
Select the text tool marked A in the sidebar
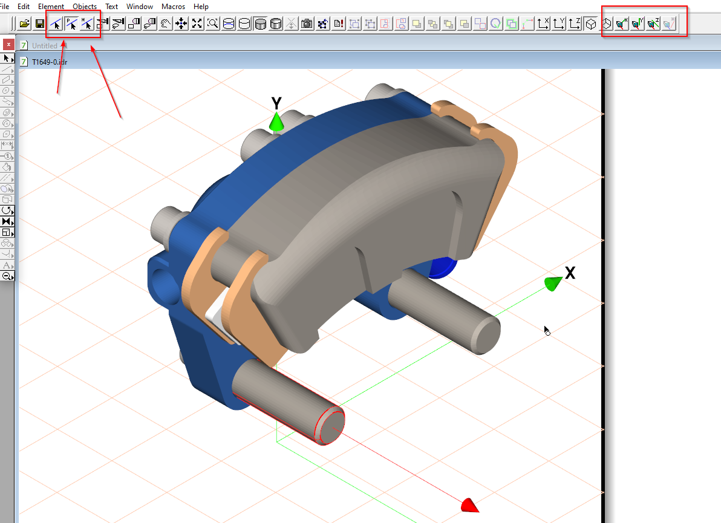tap(7, 265)
